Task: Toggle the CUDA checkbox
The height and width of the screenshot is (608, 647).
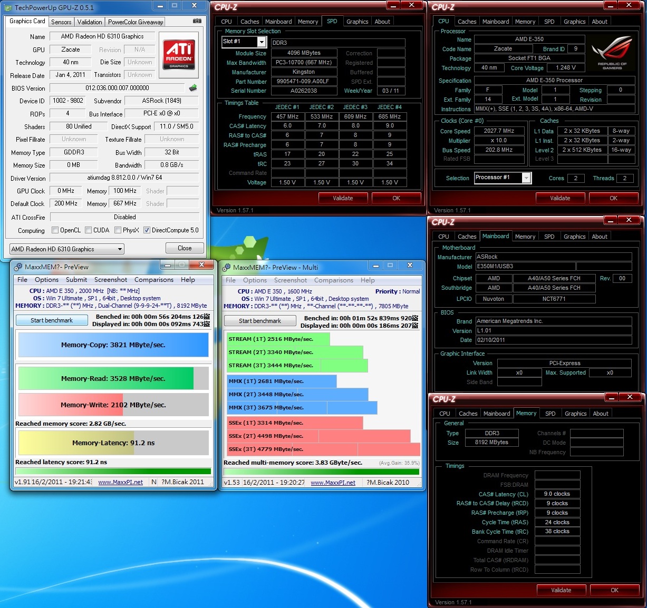Action: pyautogui.click(x=88, y=230)
